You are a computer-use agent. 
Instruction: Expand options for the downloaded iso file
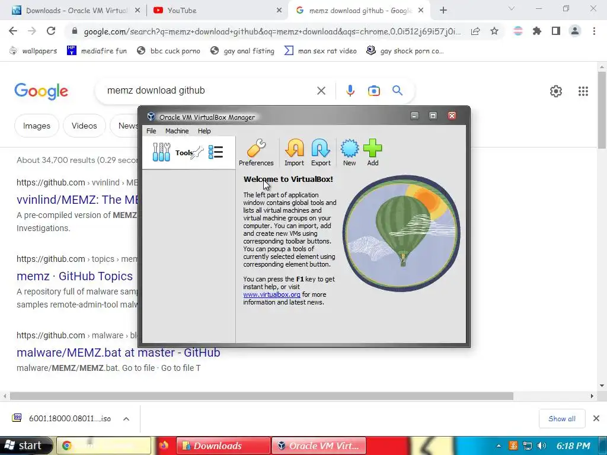pos(126,419)
